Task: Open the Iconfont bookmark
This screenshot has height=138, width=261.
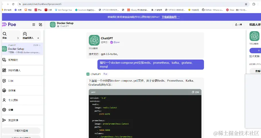Action: coord(85,10)
